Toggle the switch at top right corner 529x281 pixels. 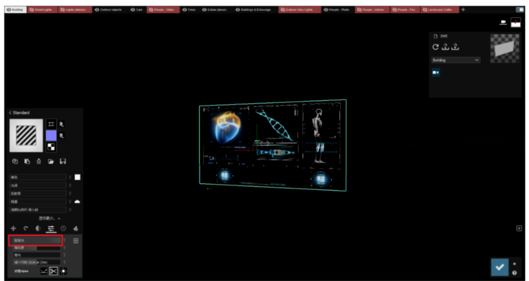coord(520,10)
